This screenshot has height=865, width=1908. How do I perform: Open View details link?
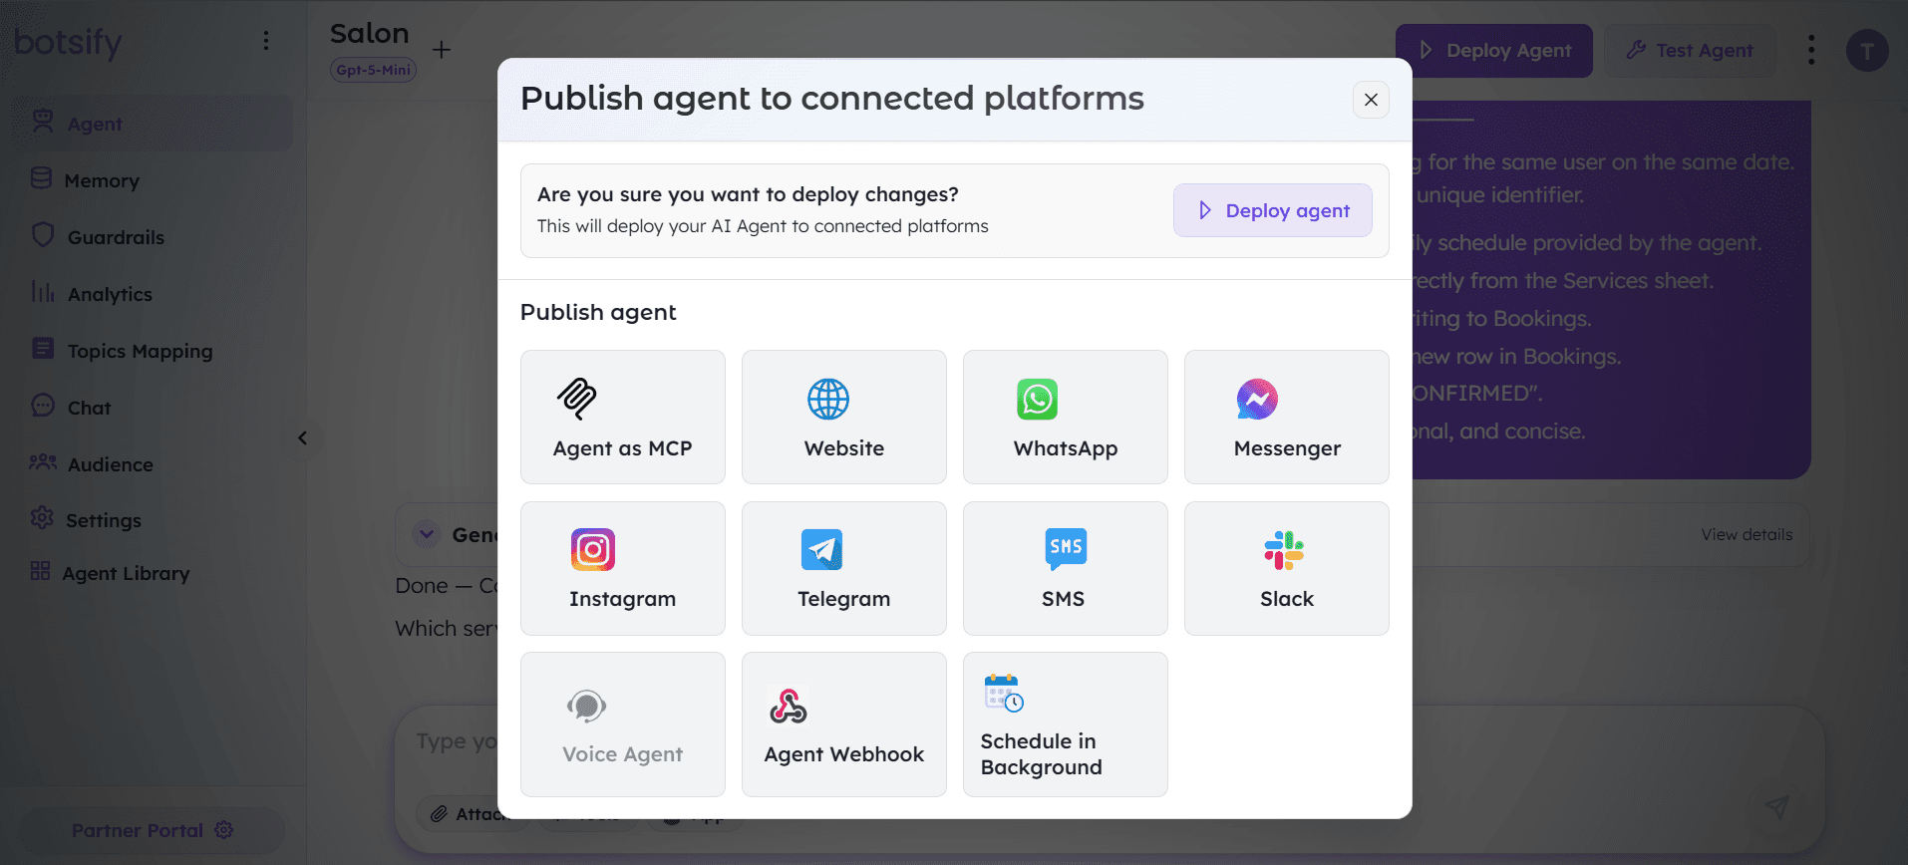point(1746,535)
